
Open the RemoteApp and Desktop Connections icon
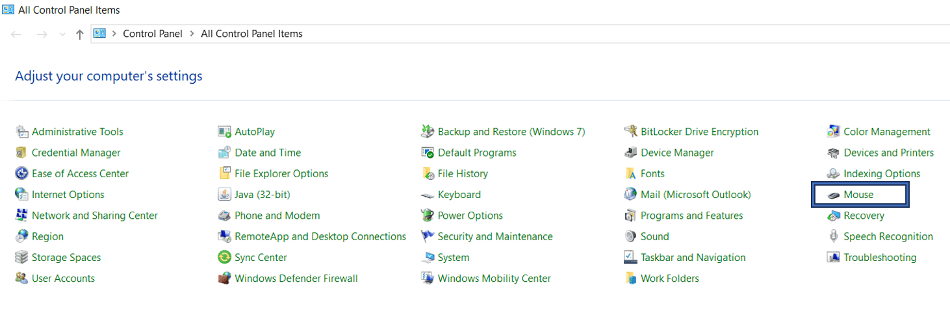(x=224, y=236)
